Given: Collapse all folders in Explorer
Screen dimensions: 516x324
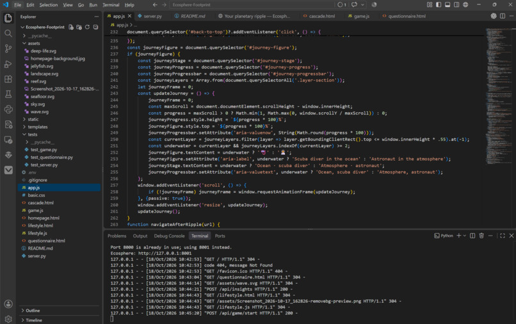Looking at the screenshot, I should click(x=95, y=27).
